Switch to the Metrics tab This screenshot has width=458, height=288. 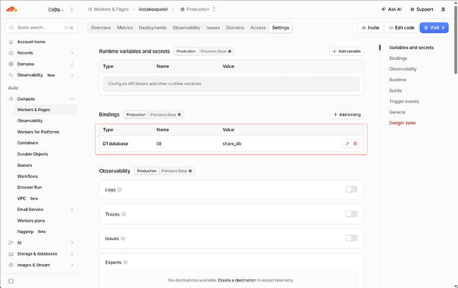(x=125, y=27)
